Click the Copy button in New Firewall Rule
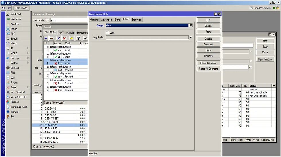 click(x=208, y=50)
